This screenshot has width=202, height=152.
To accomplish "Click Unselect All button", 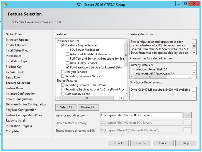I will pyautogui.click(x=88, y=107).
